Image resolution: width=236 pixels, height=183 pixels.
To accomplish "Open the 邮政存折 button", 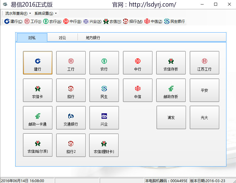I will [x=171, y=90].
